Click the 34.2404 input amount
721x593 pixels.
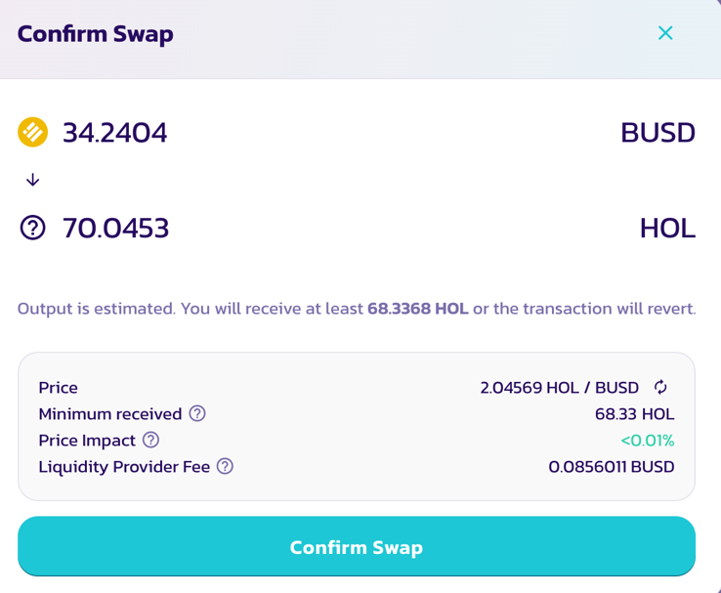pyautogui.click(x=115, y=133)
